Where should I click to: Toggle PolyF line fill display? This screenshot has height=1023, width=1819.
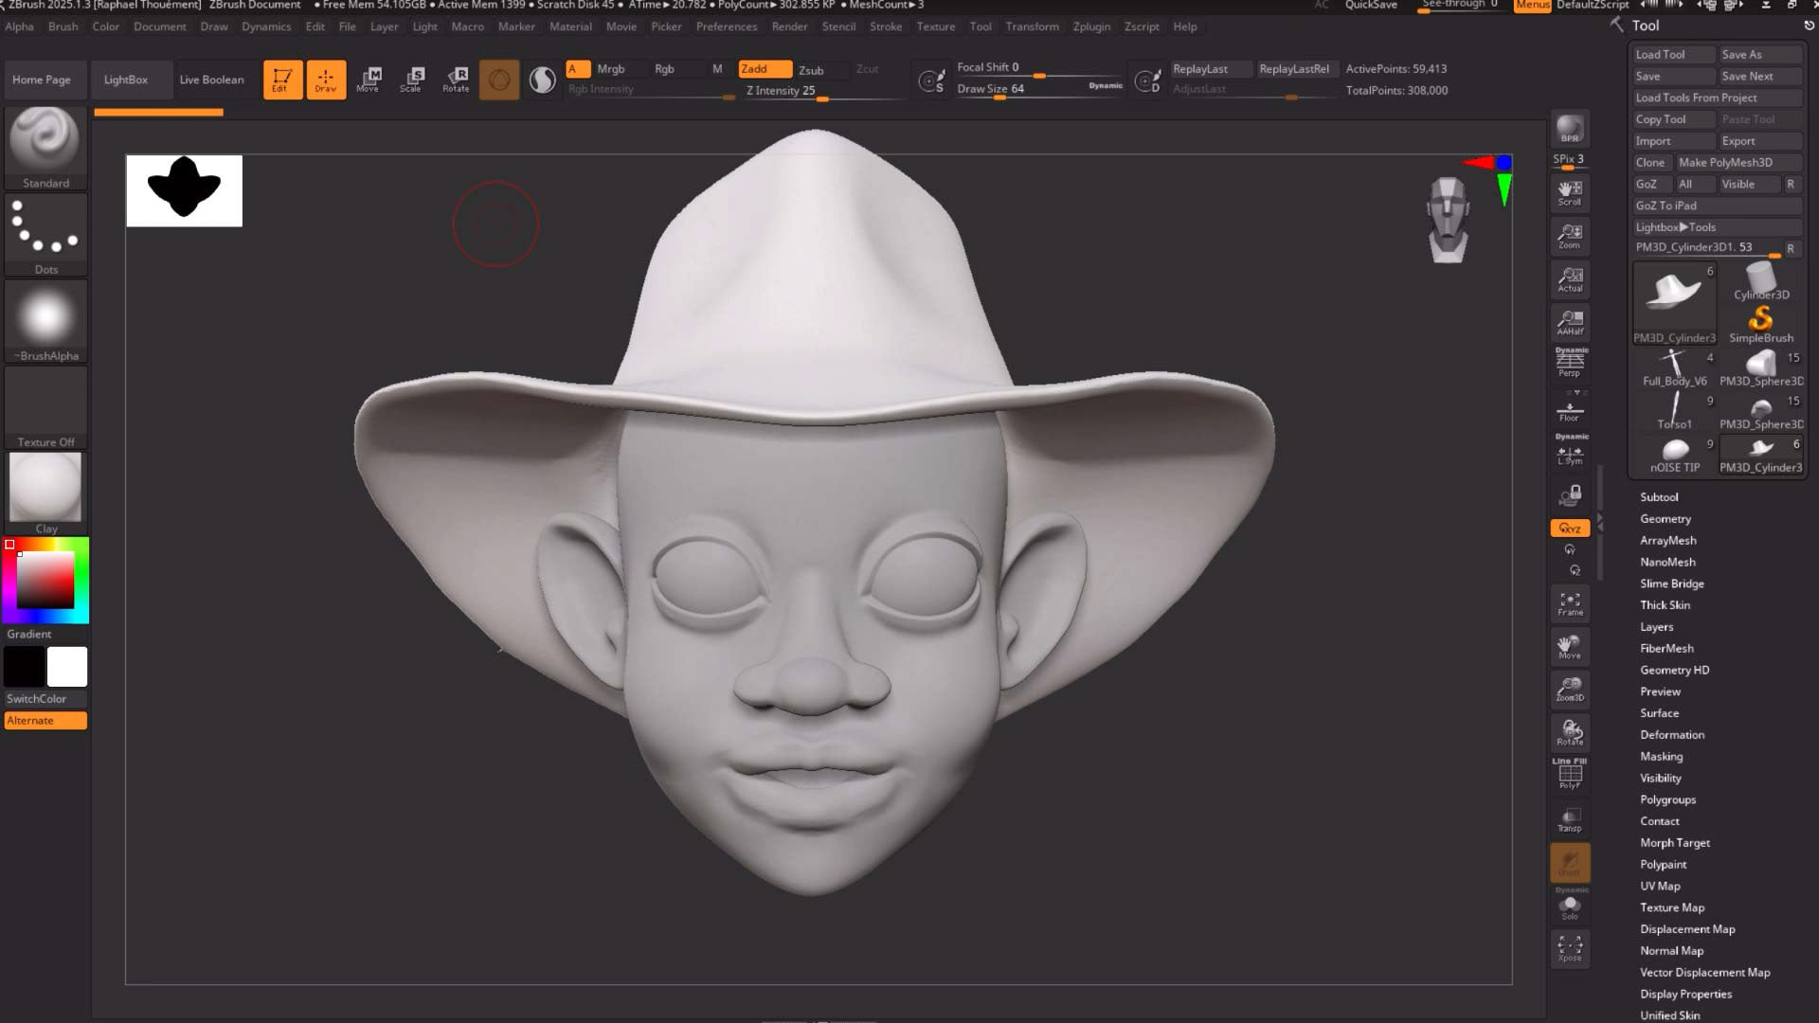pos(1570,775)
